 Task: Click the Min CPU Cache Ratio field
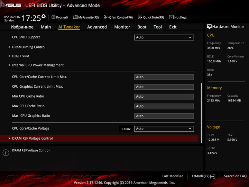click(x=164, y=97)
